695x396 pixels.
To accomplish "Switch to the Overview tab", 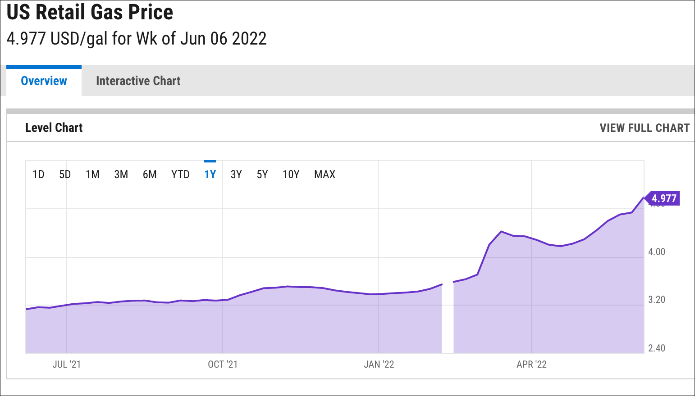I will pyautogui.click(x=44, y=81).
